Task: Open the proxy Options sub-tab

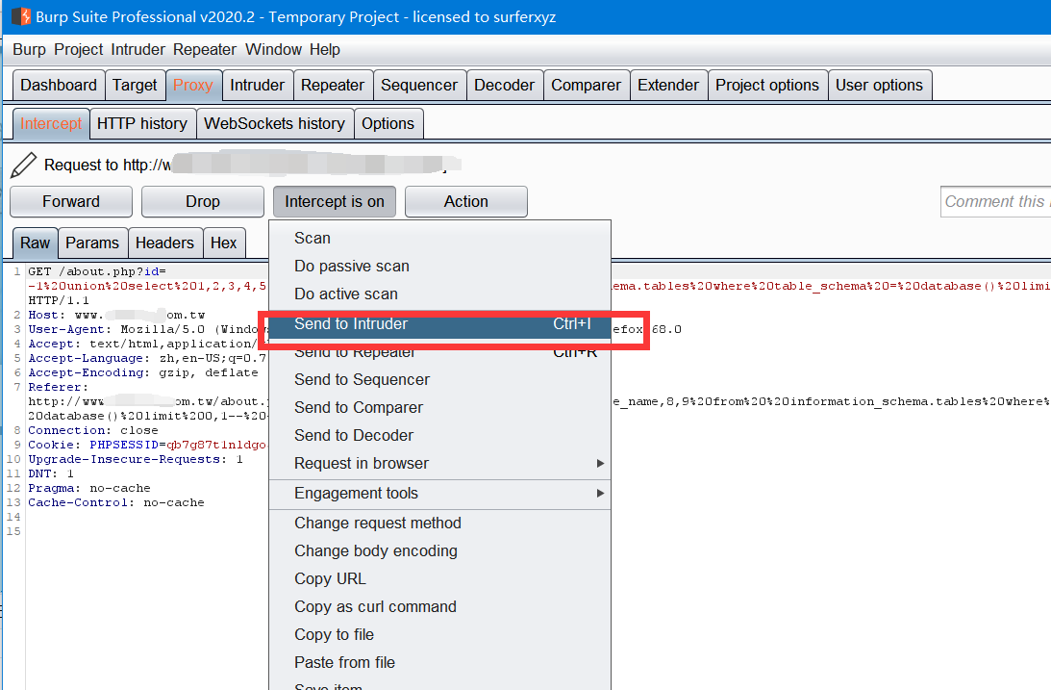Action: click(x=388, y=123)
